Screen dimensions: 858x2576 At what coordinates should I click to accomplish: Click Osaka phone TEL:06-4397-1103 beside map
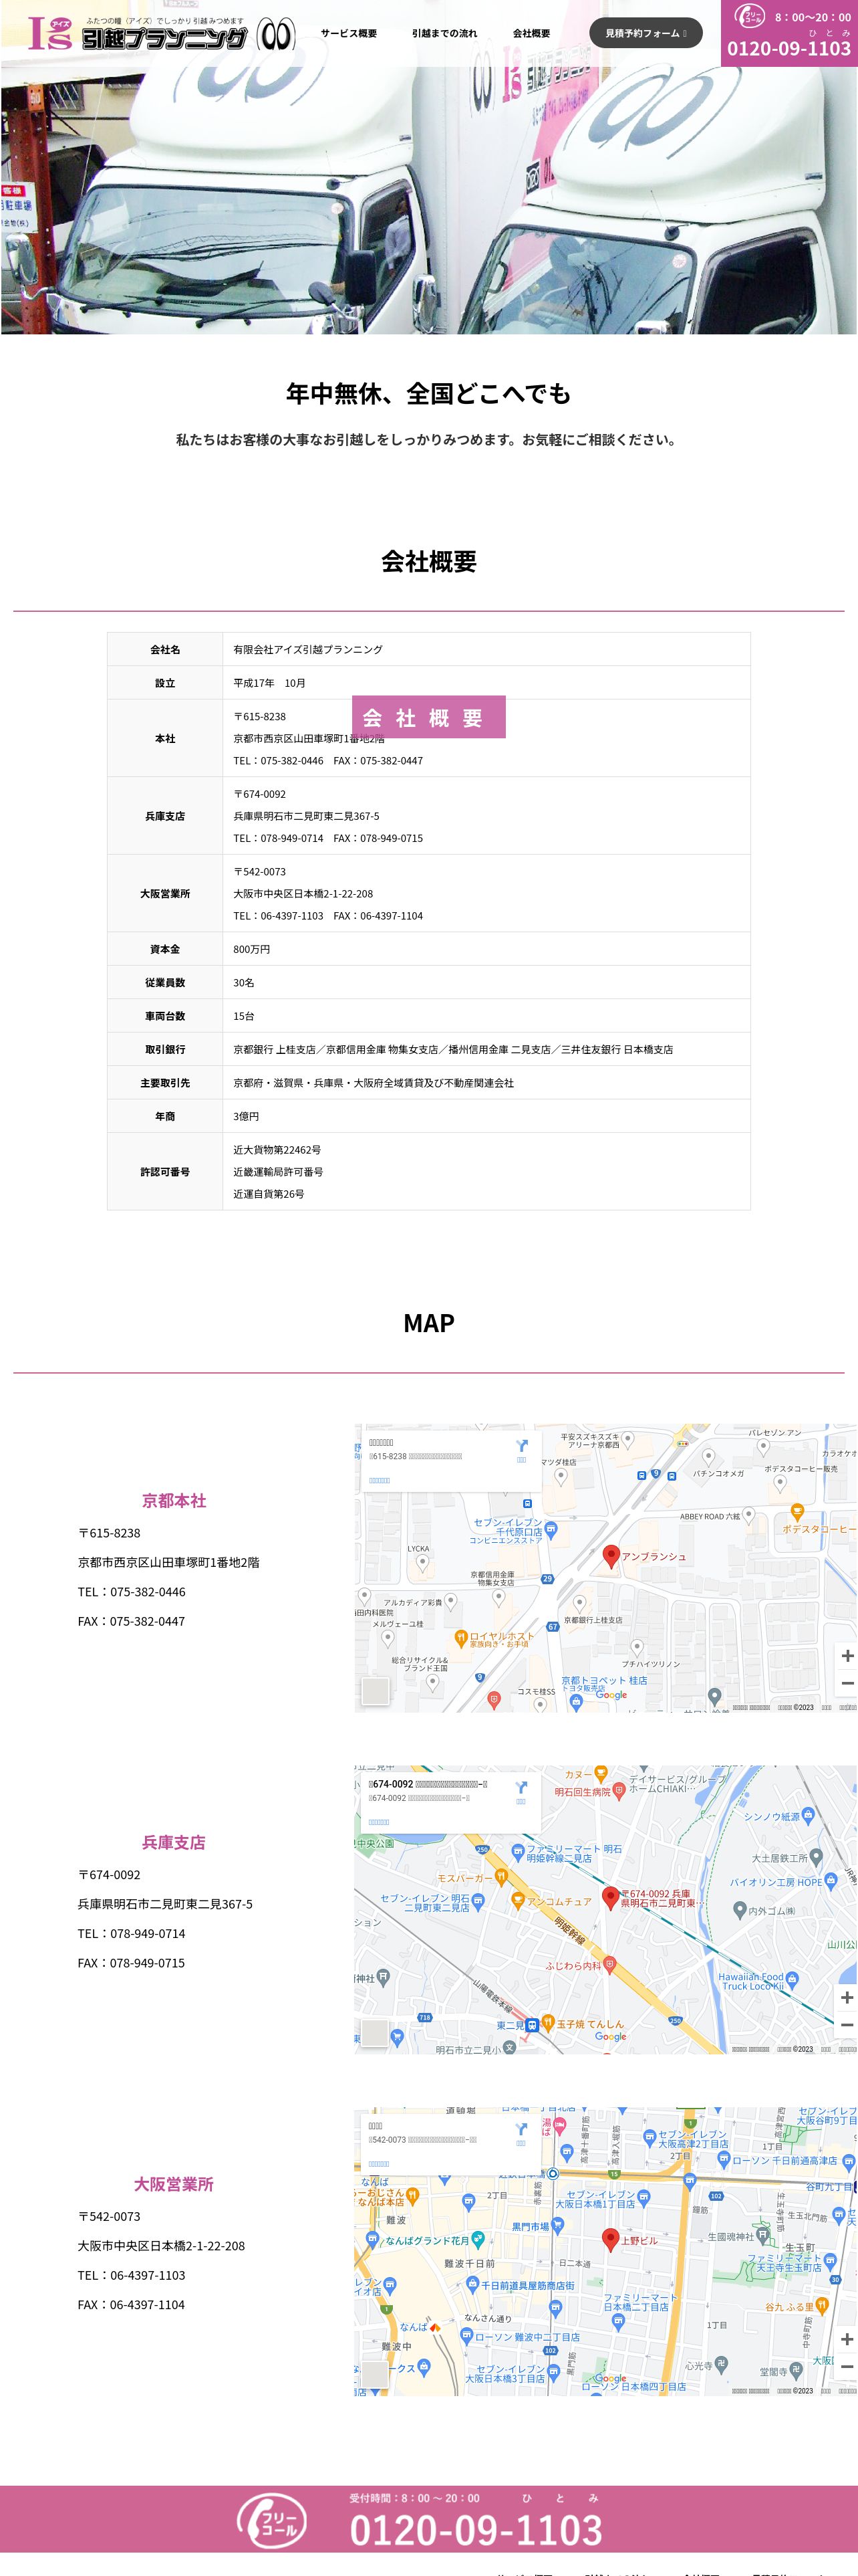[132, 2276]
